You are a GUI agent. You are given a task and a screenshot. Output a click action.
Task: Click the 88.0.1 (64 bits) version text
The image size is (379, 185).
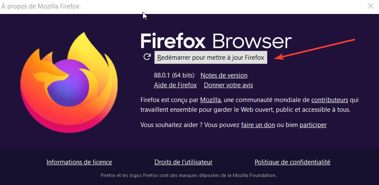[x=174, y=75]
